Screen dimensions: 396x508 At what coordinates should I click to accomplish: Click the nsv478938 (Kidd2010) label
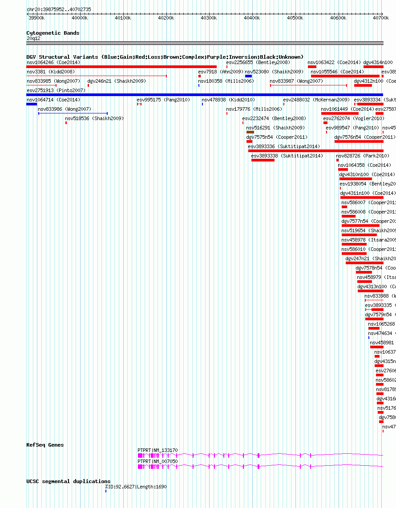pyautogui.click(x=228, y=100)
